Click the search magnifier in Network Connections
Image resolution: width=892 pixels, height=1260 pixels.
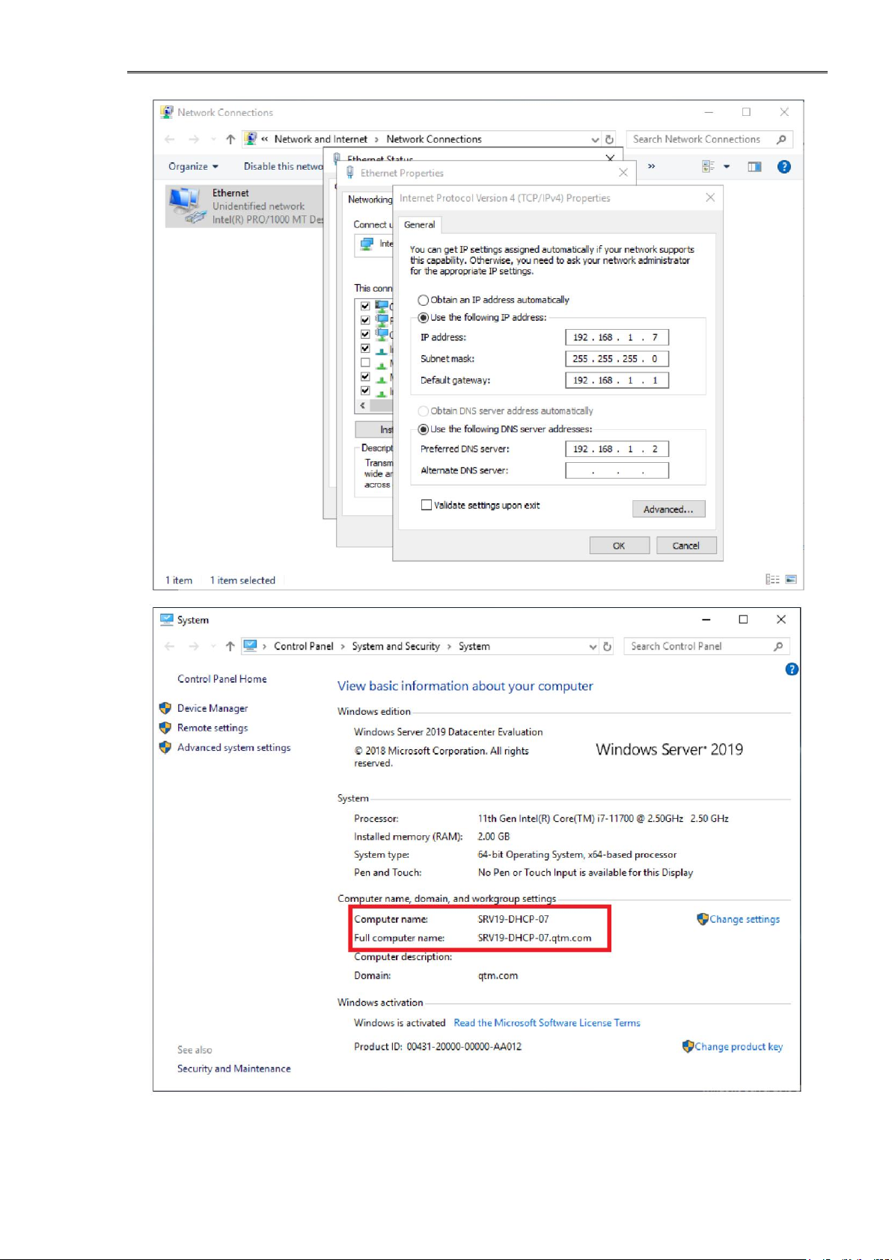(781, 139)
